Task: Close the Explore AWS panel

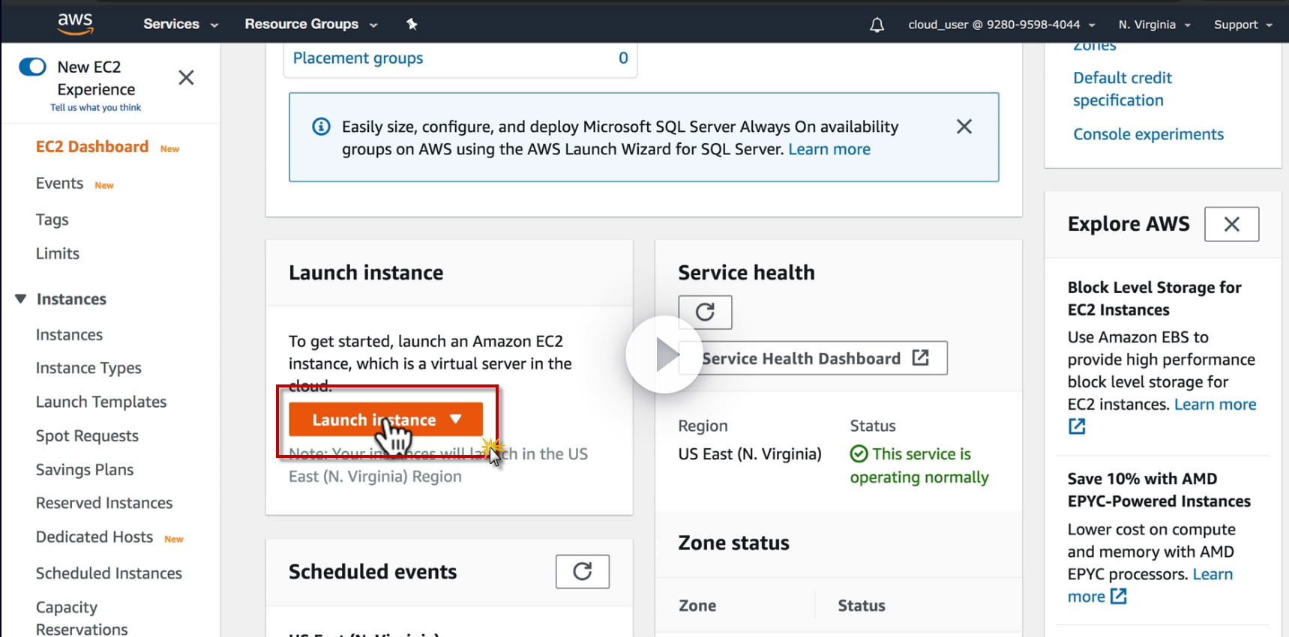Action: [1231, 224]
